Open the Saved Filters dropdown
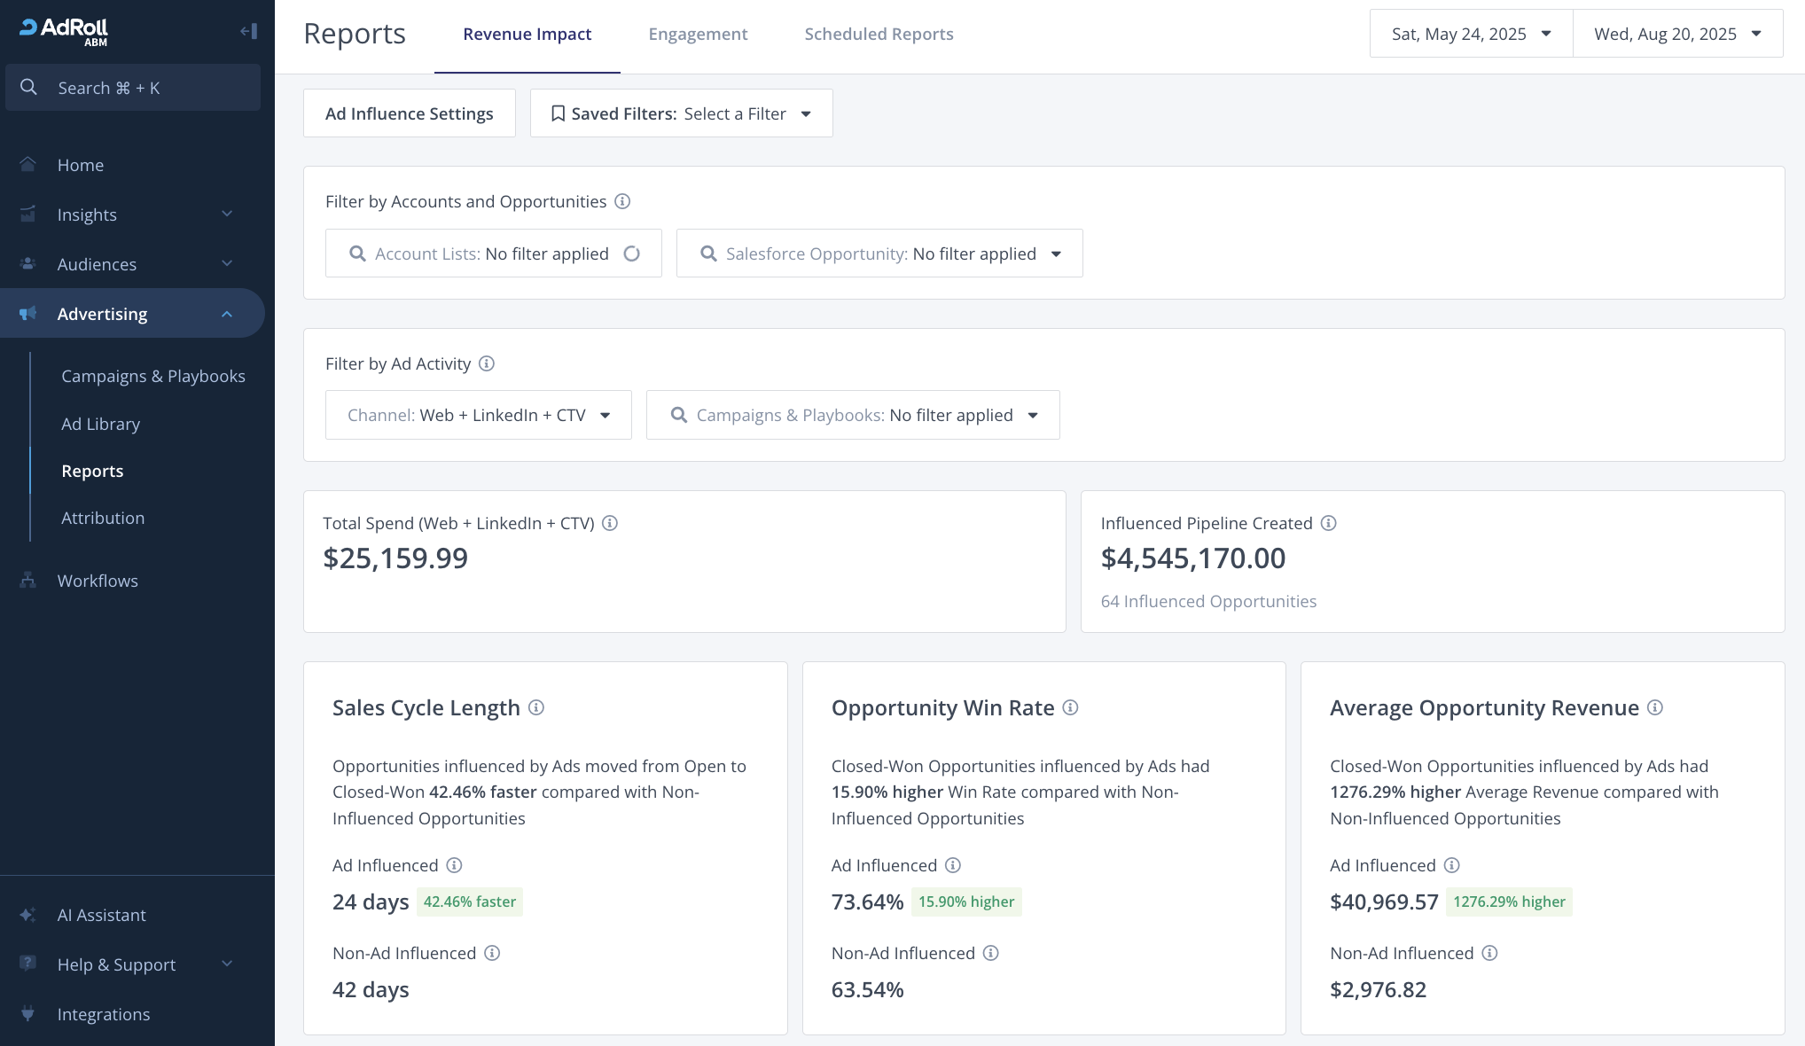Screen dimensions: 1805x1046 pyautogui.click(x=681, y=113)
